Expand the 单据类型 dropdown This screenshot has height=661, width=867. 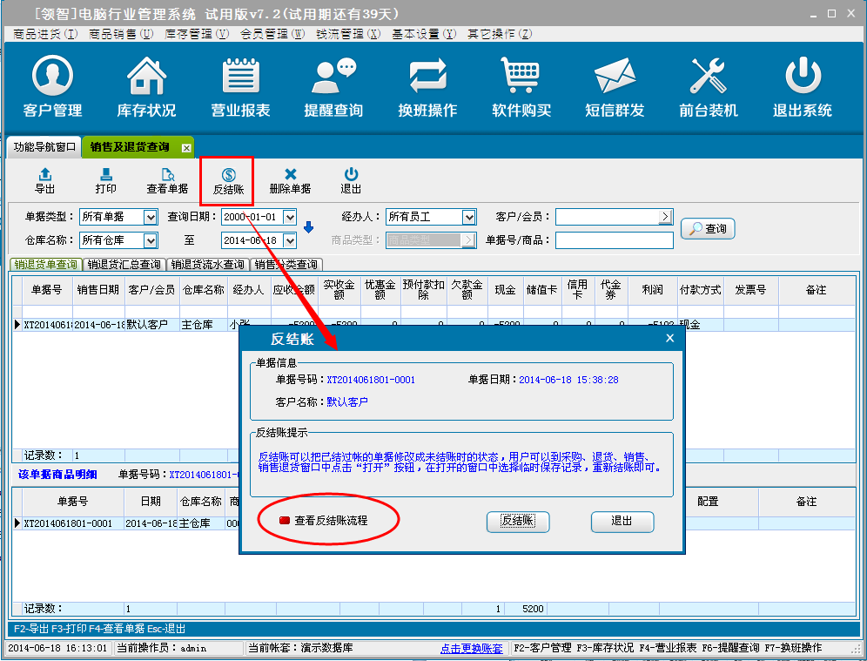click(150, 217)
